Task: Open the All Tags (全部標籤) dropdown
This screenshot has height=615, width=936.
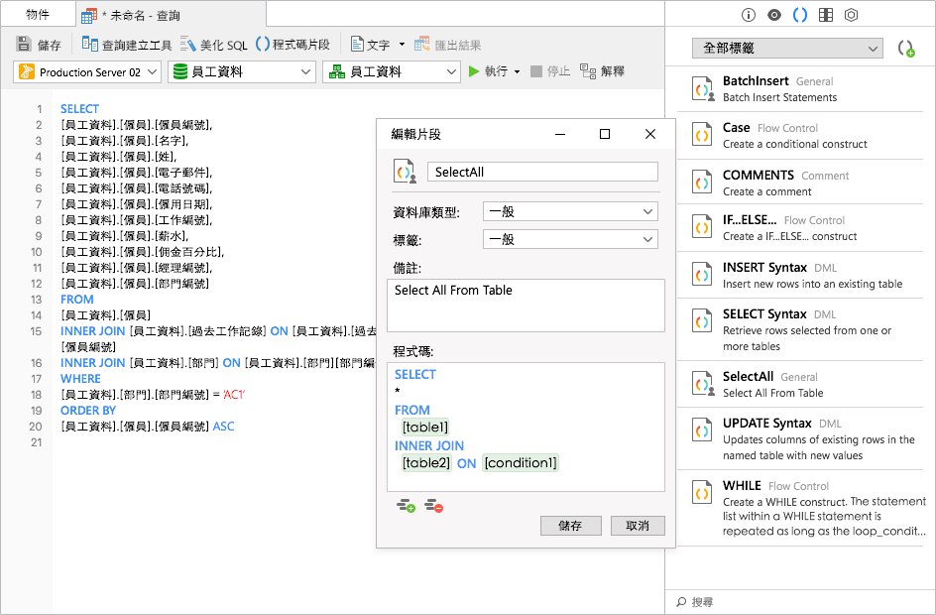Action: 787,49
